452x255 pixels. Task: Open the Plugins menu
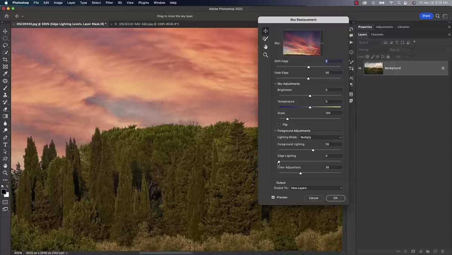click(144, 3)
